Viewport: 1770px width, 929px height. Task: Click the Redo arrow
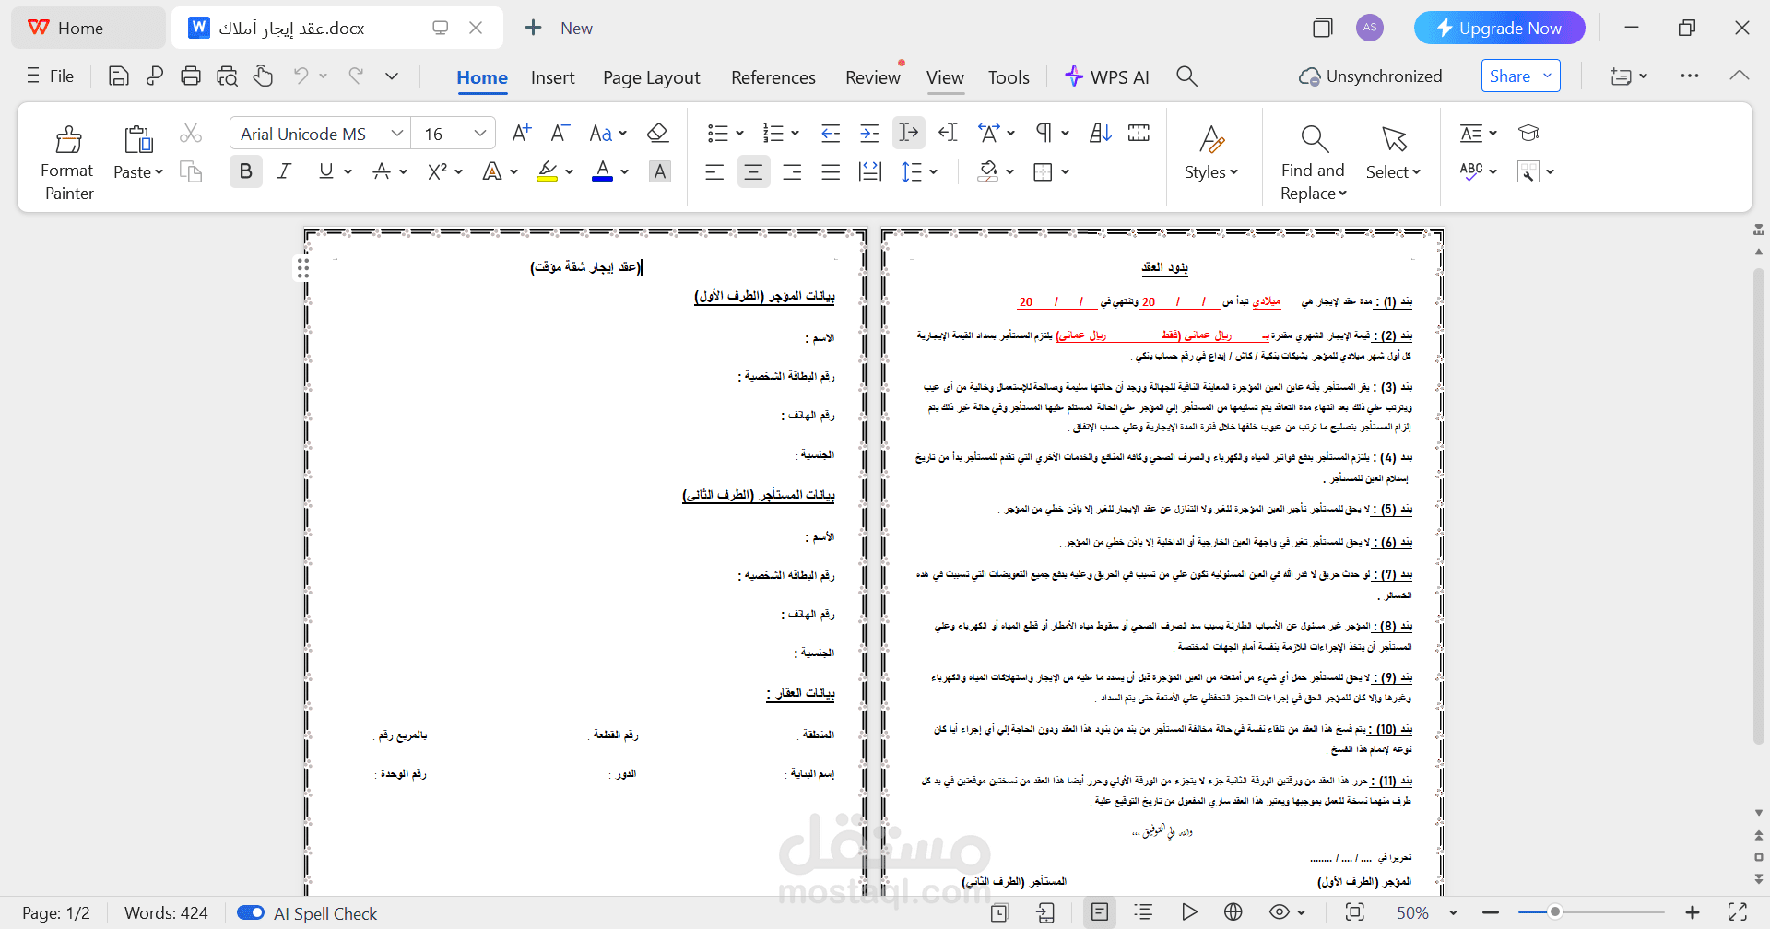[x=356, y=76]
